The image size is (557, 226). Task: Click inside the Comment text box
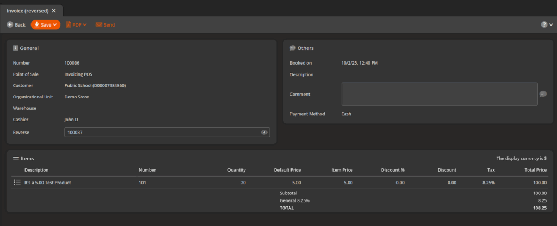tap(439, 94)
